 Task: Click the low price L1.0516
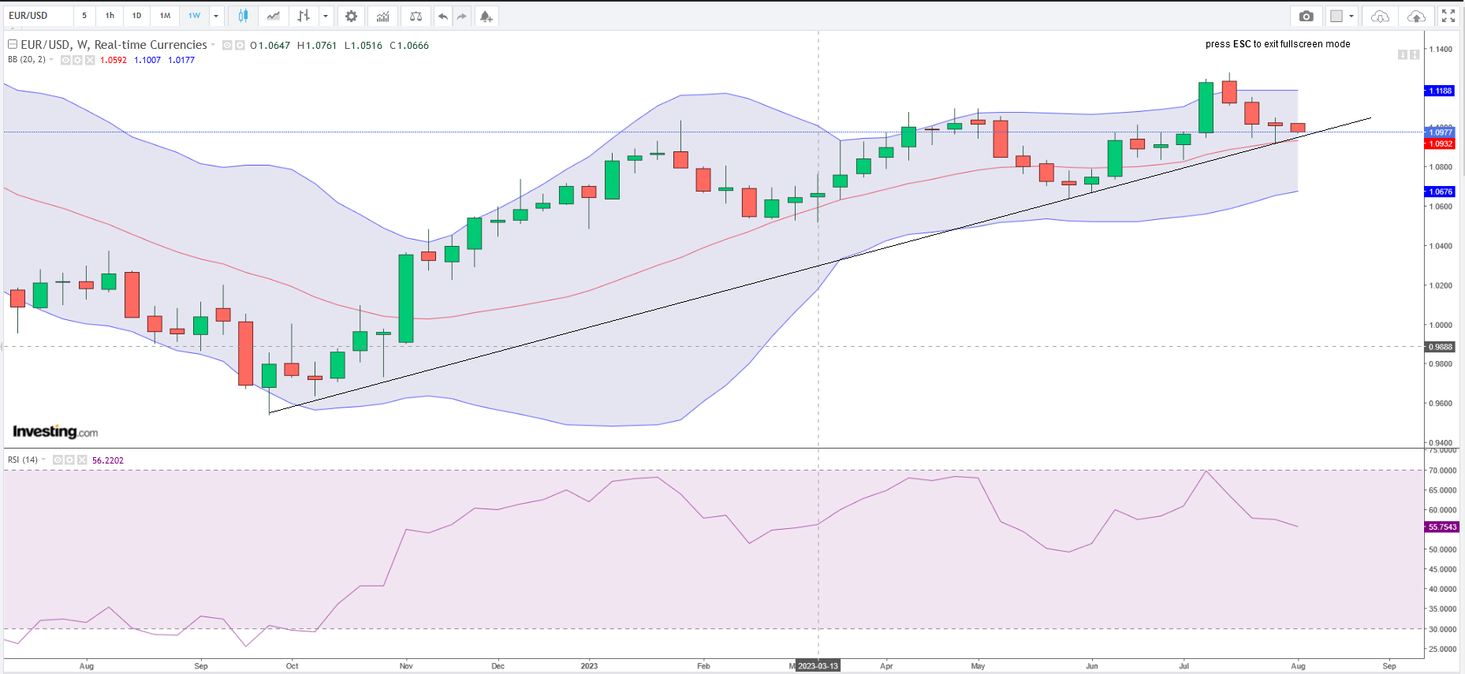363,46
